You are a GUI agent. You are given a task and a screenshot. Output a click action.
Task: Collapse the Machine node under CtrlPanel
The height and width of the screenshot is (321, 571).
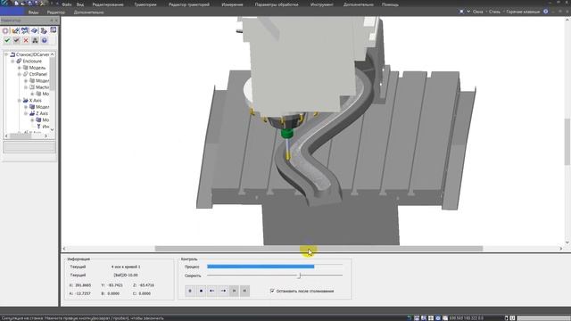click(x=26, y=87)
